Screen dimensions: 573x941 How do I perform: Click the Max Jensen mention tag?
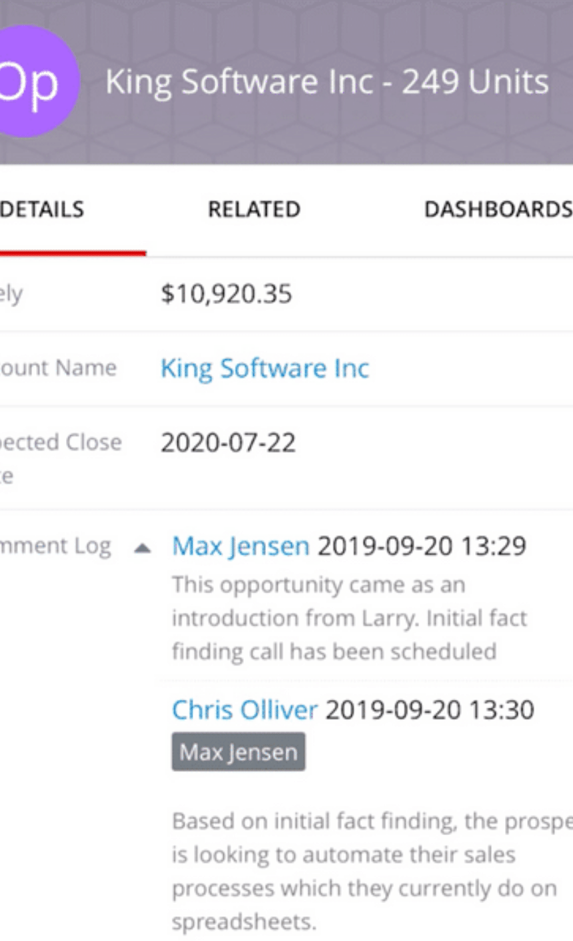(239, 752)
